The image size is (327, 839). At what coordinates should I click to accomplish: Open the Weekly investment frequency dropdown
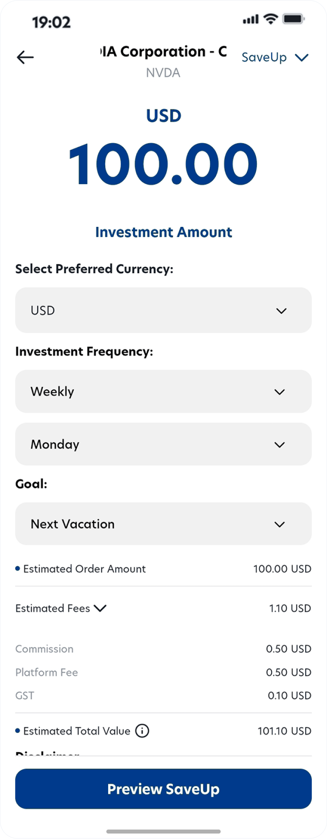[x=163, y=391]
